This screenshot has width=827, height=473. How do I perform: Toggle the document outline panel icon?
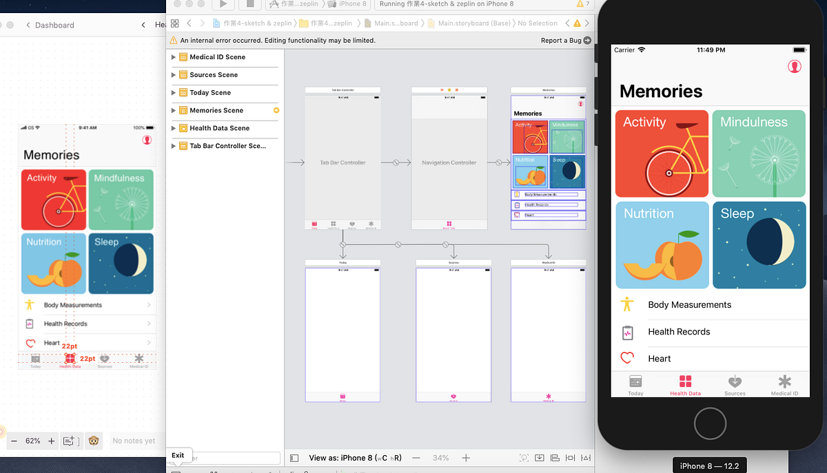(x=294, y=457)
